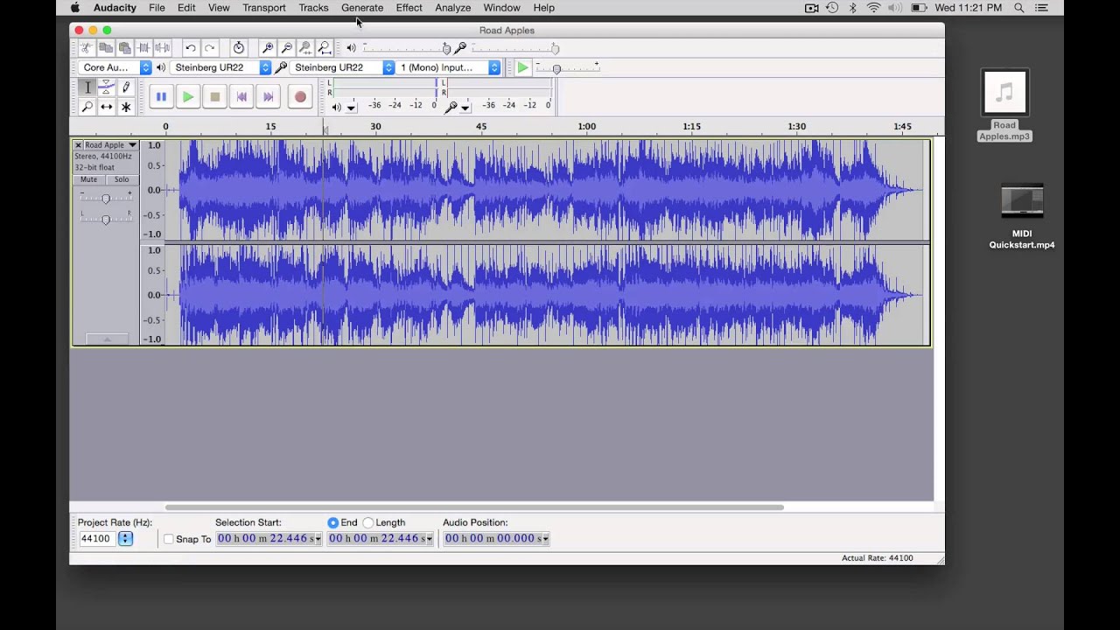Click the Zoom Out magnifier icon
The width and height of the screenshot is (1120, 630).
(x=286, y=48)
